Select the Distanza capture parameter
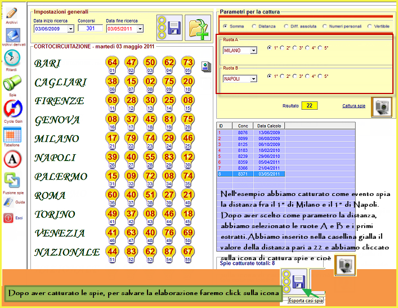Image resolution: width=398 pixels, height=308 pixels. pos(254,26)
